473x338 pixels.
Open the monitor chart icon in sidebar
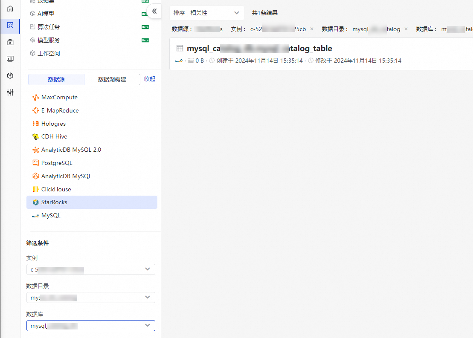tap(10, 58)
